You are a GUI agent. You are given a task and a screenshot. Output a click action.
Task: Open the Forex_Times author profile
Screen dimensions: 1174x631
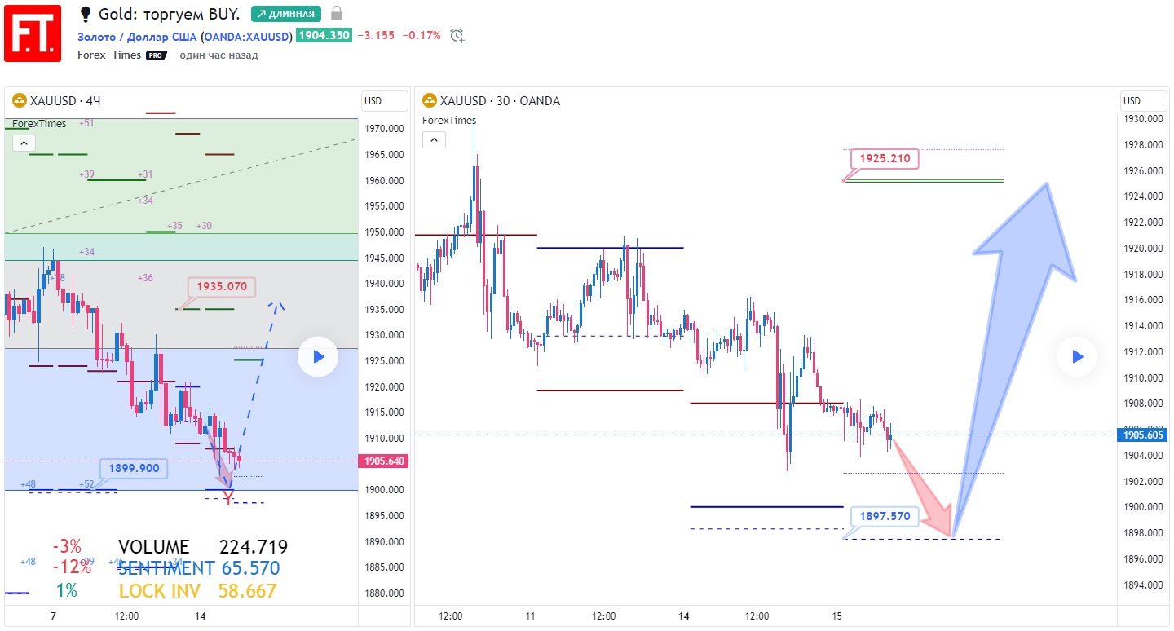[x=109, y=55]
